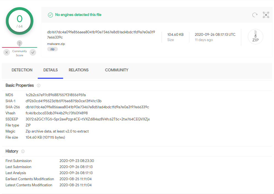
Task: Open the similarity graph icon
Action: point(266,15)
